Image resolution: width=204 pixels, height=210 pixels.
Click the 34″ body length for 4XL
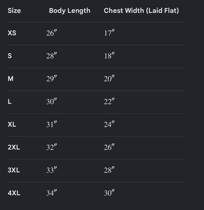51,193
